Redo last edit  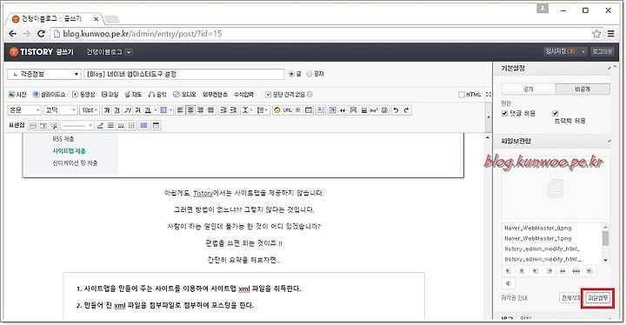pyautogui.click(x=406, y=110)
